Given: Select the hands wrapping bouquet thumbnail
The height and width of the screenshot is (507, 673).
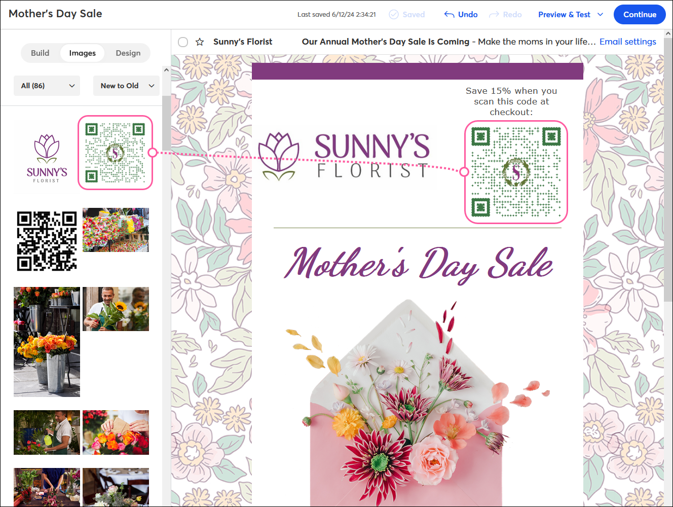Looking at the screenshot, I should [x=116, y=432].
